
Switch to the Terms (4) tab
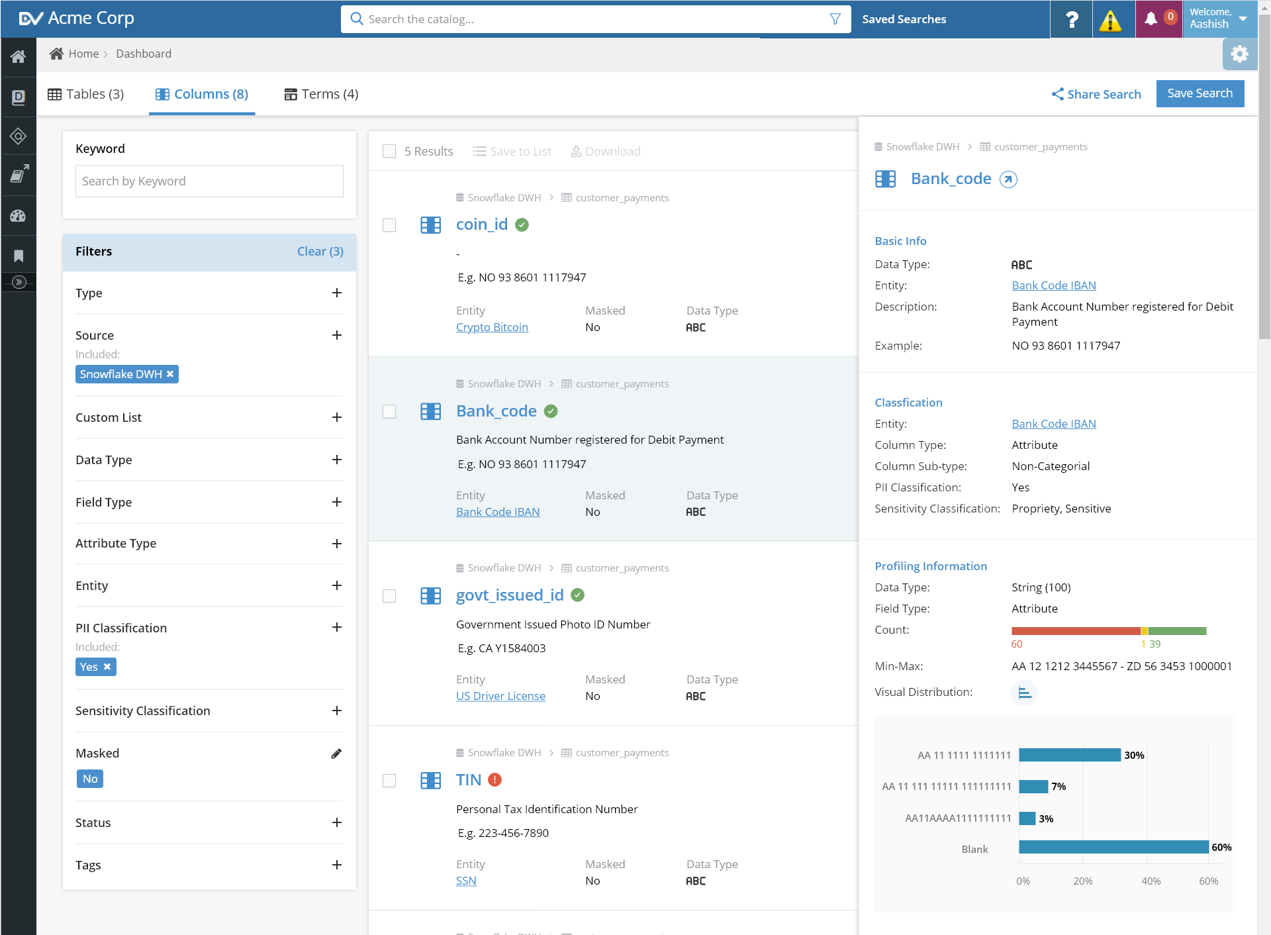point(321,94)
